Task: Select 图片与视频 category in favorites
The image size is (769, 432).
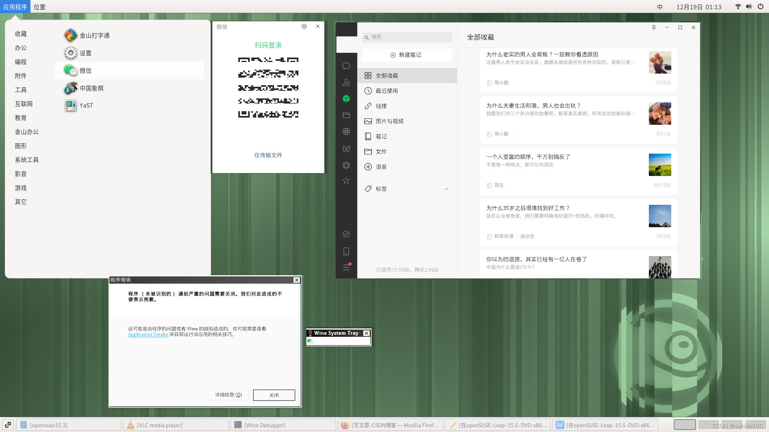Action: [407, 121]
